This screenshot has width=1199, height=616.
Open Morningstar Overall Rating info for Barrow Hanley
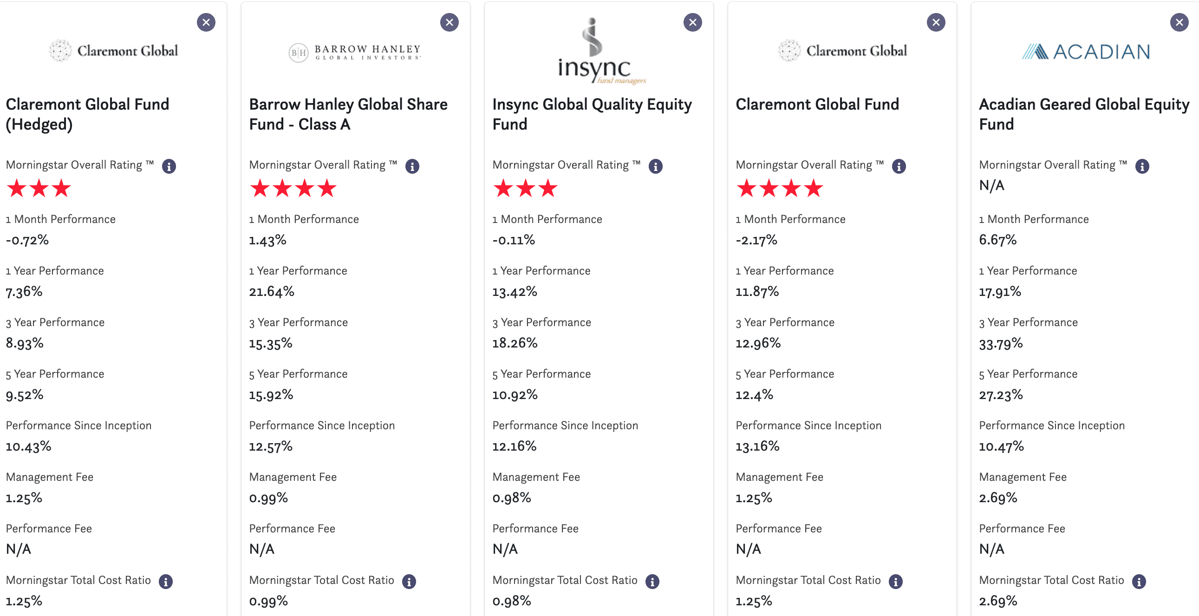point(412,166)
